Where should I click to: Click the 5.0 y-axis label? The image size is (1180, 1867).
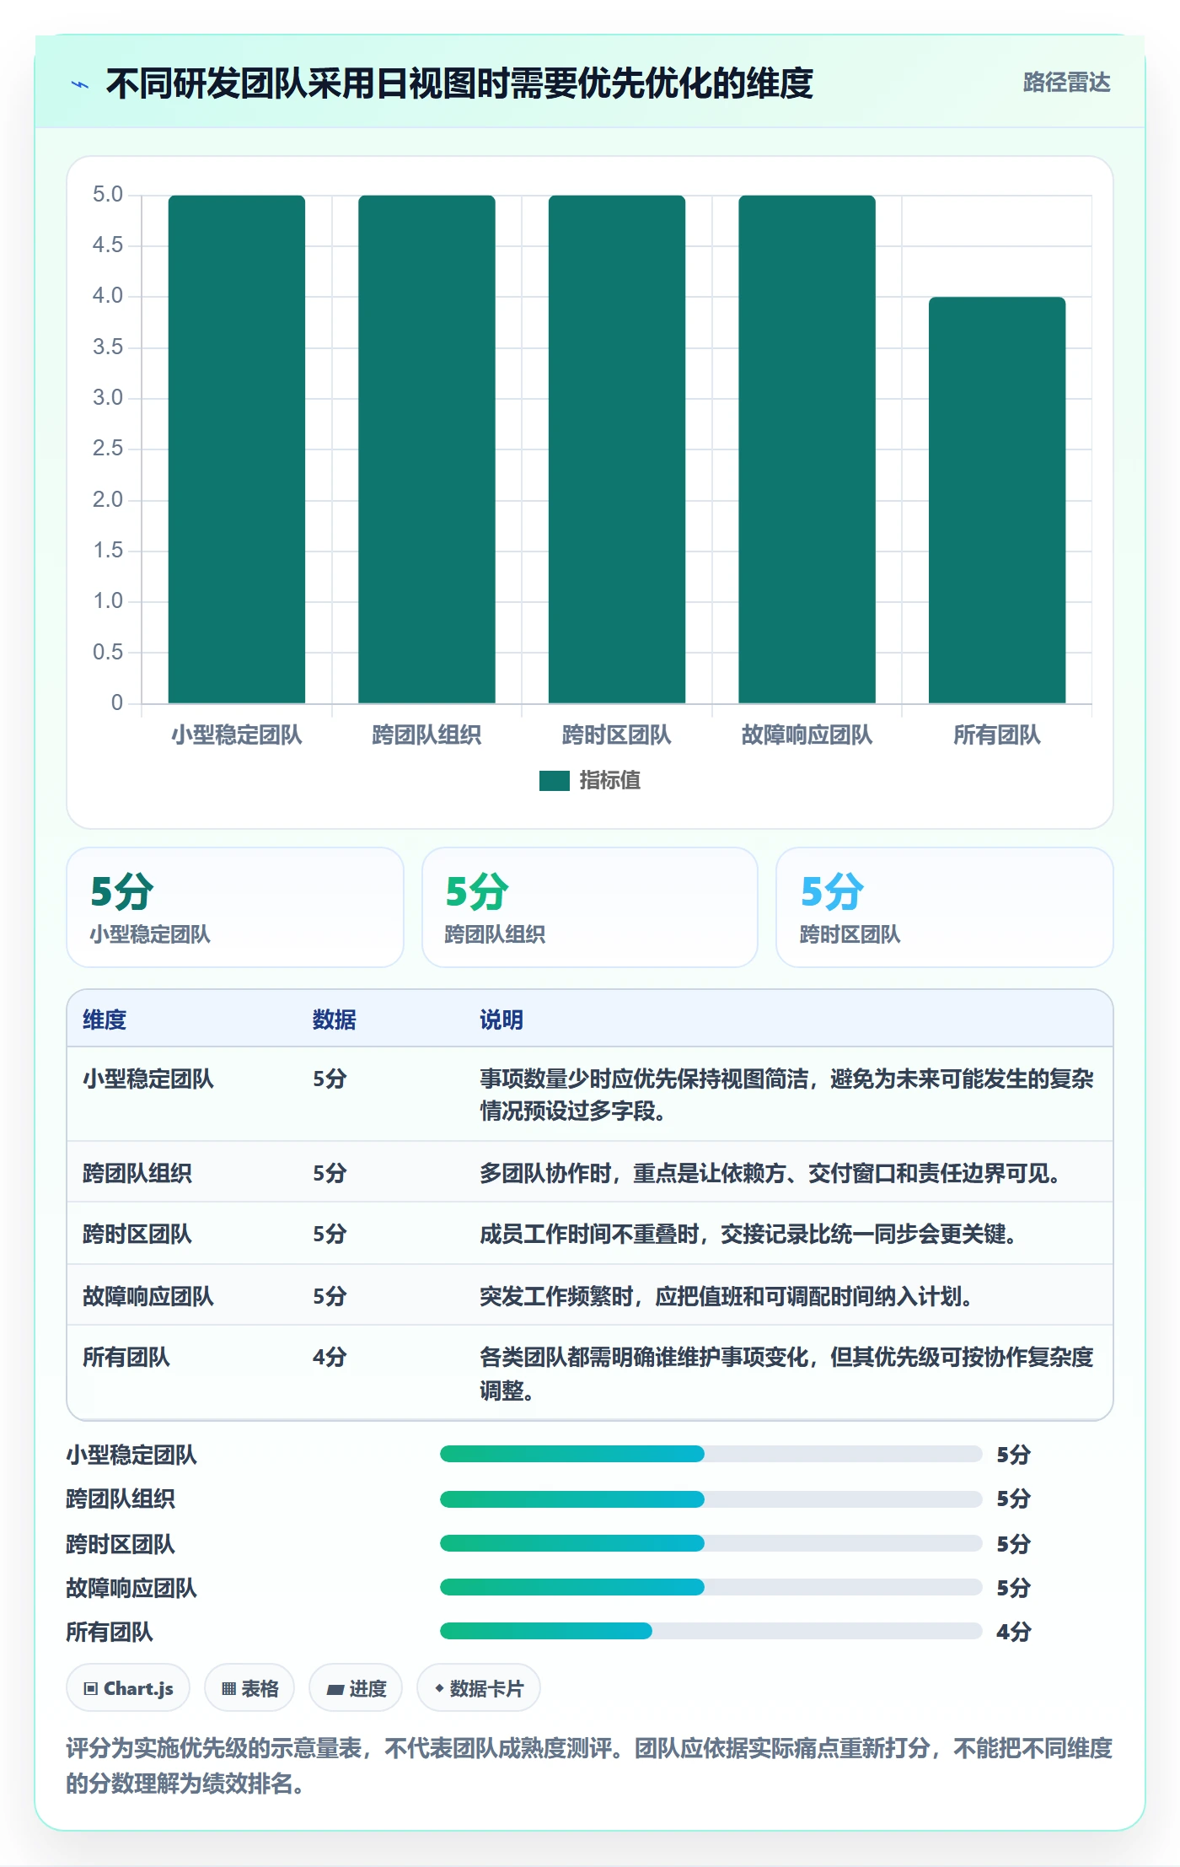(108, 195)
